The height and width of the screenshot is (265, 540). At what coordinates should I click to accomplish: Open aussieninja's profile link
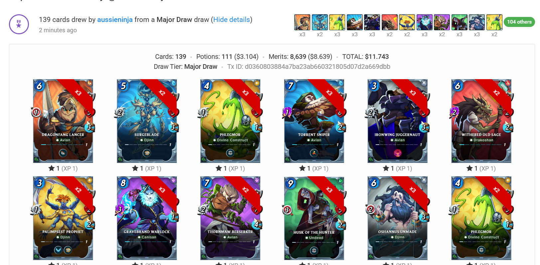point(115,20)
